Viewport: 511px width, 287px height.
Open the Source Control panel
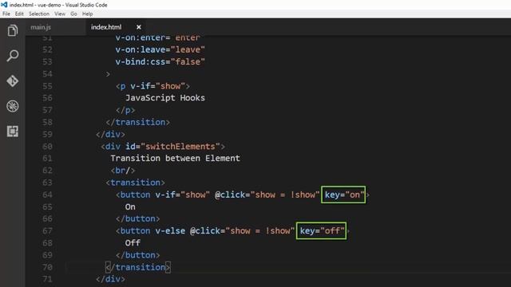[x=13, y=81]
